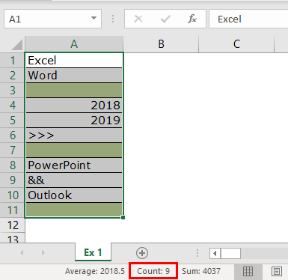Click the Average: 2018.5 status entry
288x280 pixels.
[95, 271]
